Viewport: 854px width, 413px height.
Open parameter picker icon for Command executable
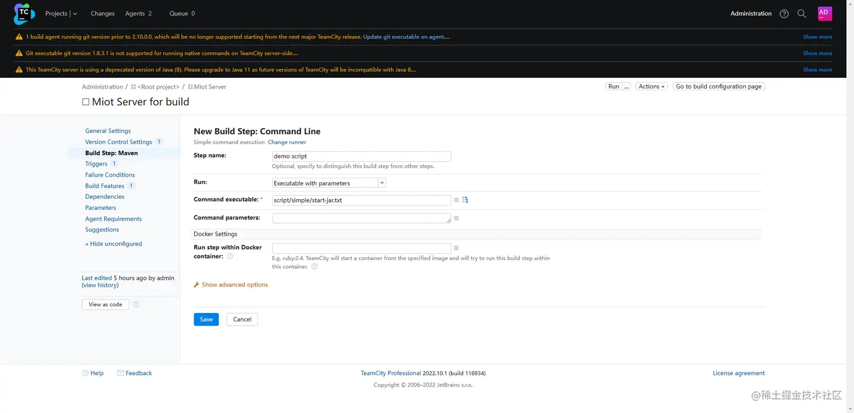click(x=456, y=200)
